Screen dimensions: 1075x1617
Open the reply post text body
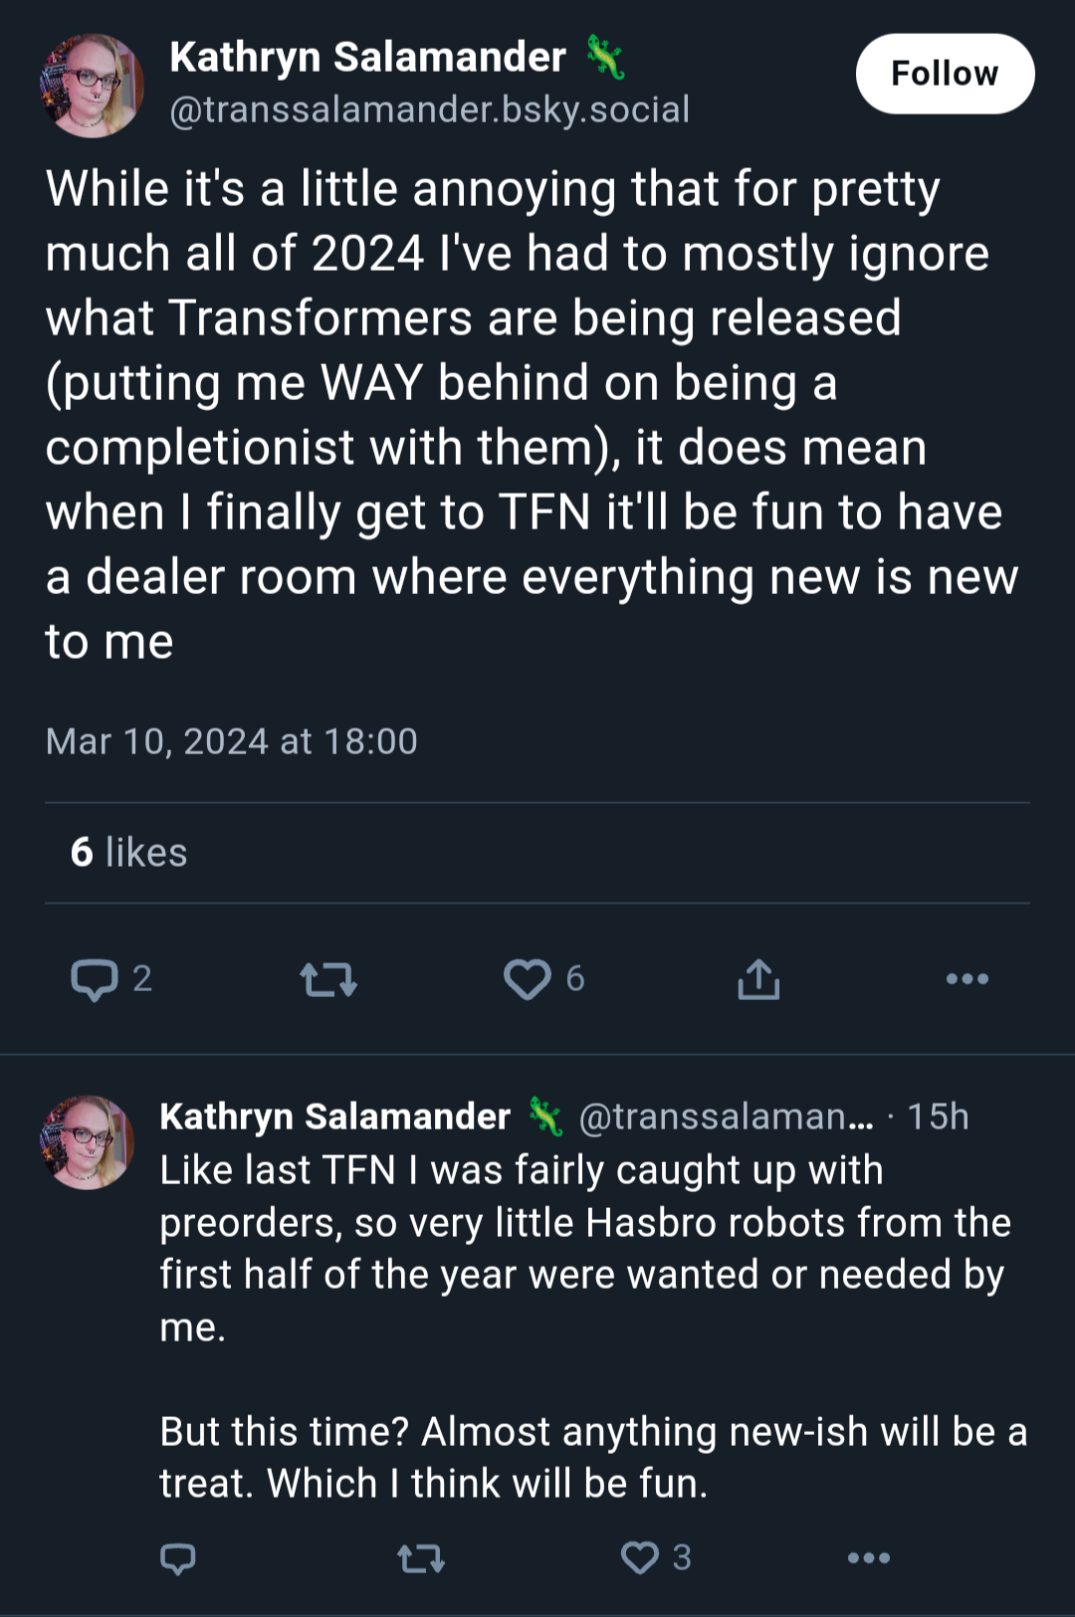[x=593, y=1327]
